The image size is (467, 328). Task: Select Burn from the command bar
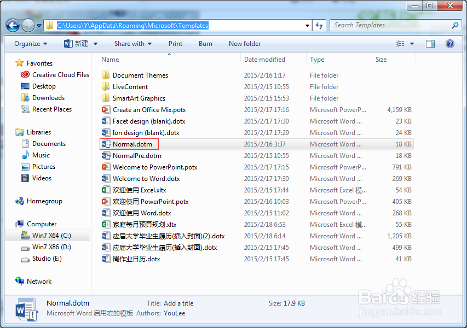pyautogui.click(x=205, y=43)
